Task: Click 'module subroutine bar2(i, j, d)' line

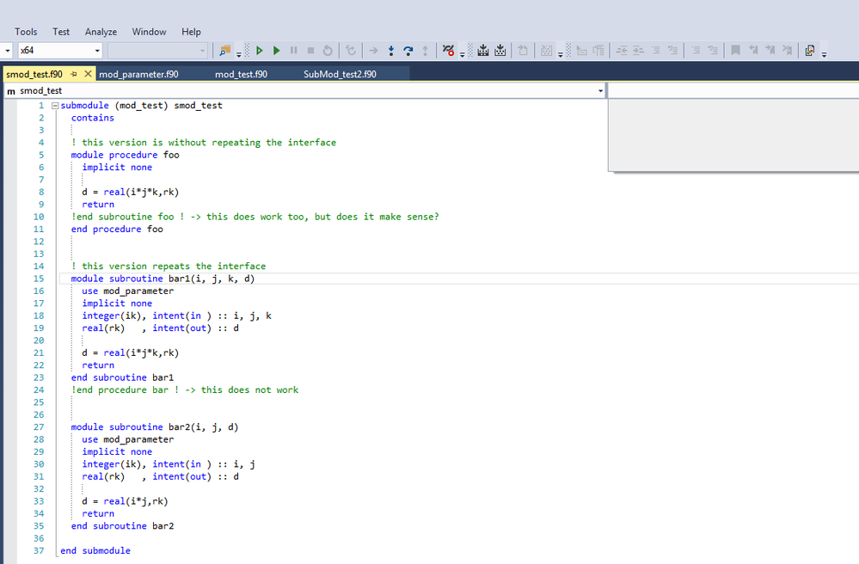Action: 155,427
